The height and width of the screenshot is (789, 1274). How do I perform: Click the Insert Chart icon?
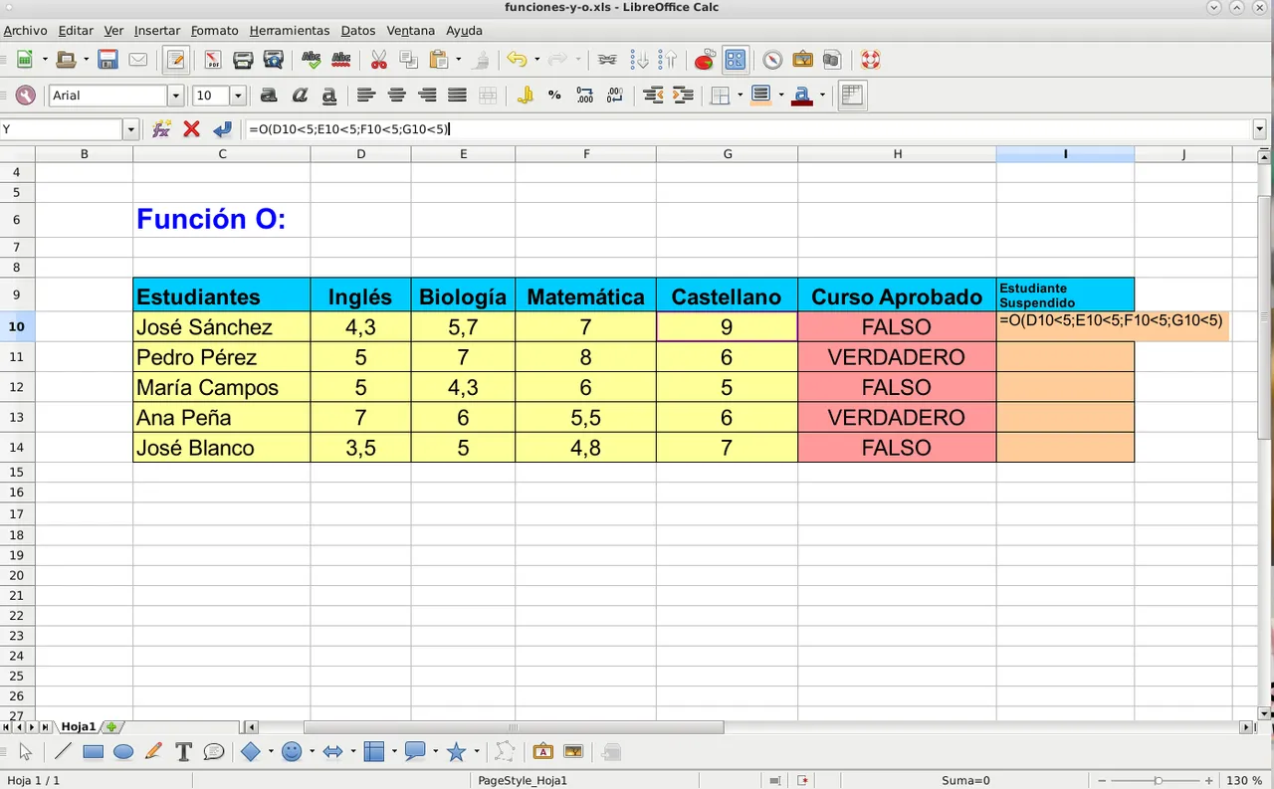coord(704,60)
